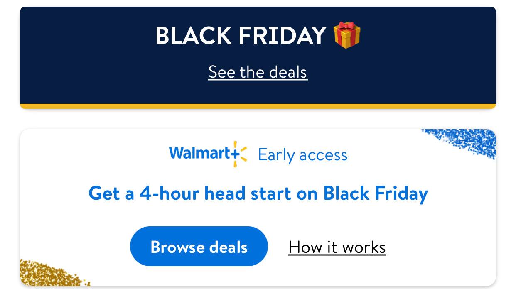Click the red bow on the gift box

[347, 26]
